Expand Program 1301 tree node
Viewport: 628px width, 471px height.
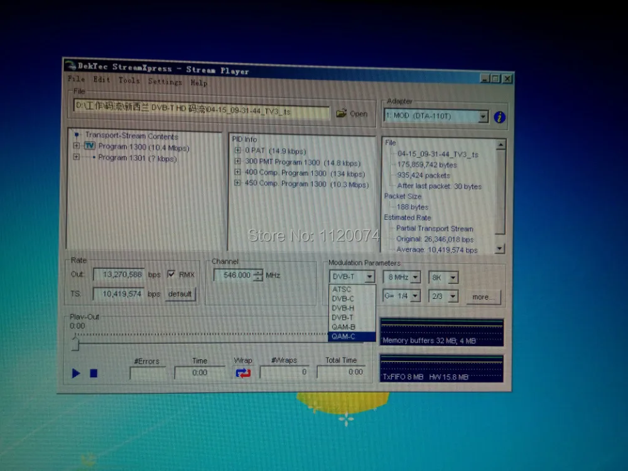pyautogui.click(x=76, y=157)
